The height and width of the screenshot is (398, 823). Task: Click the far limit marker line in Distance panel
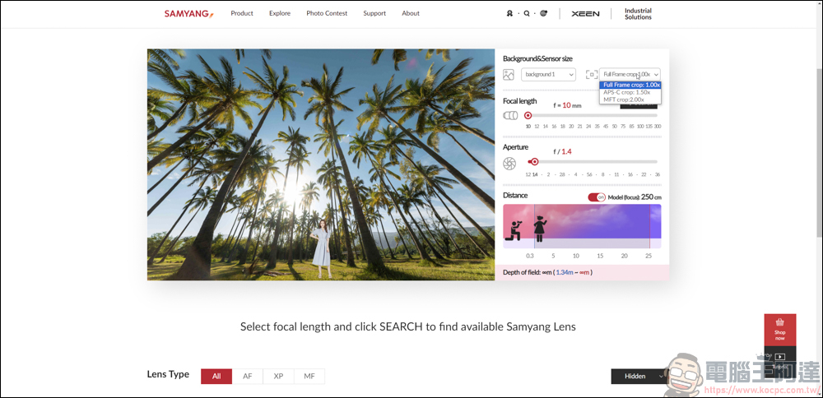pos(650,226)
